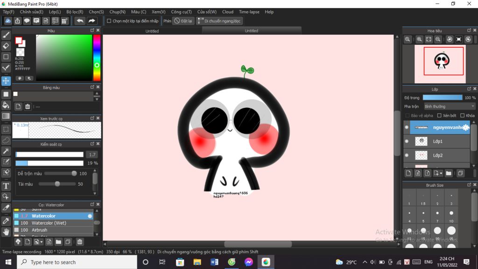Viewport: 478px width, 269px height.
Task: Open the Tệp(F) menu
Action: [x=8, y=12]
